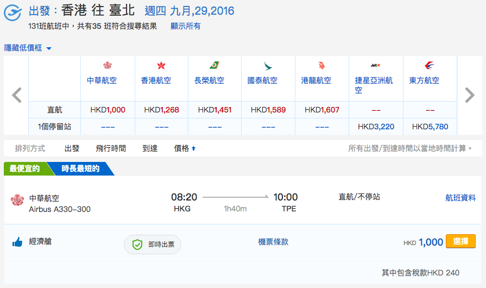Filter by 港龍航空 airline link
The image size is (486, 288).
(x=316, y=80)
